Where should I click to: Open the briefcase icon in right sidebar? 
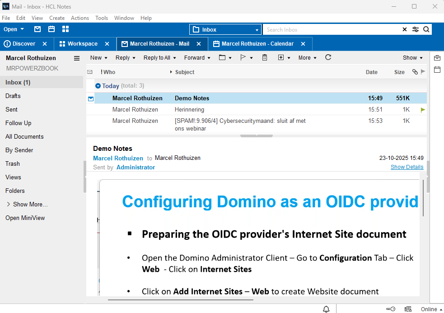[x=437, y=58]
